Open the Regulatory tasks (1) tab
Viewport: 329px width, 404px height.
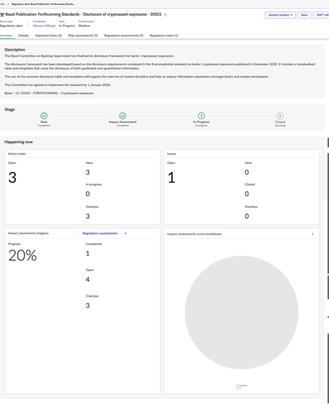[x=164, y=36]
